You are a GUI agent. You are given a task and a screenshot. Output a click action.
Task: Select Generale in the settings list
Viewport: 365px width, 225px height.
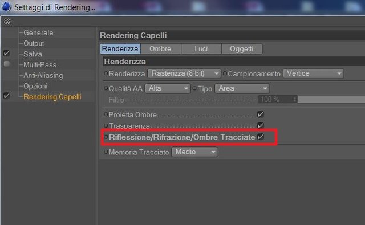pos(38,33)
